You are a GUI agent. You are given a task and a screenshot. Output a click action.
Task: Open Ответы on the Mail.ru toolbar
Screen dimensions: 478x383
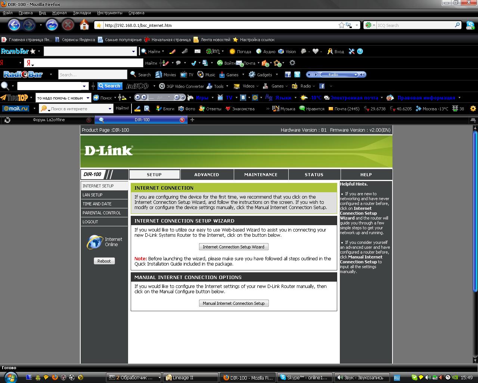[x=210, y=109]
